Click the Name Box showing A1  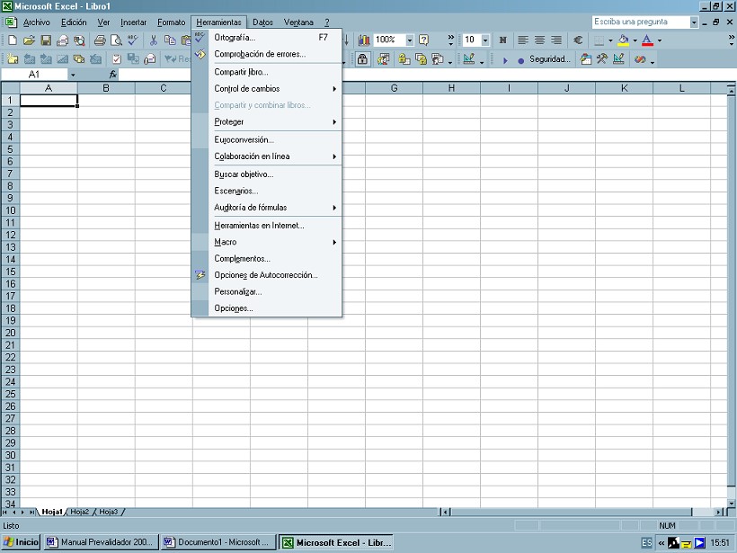pyautogui.click(x=34, y=75)
